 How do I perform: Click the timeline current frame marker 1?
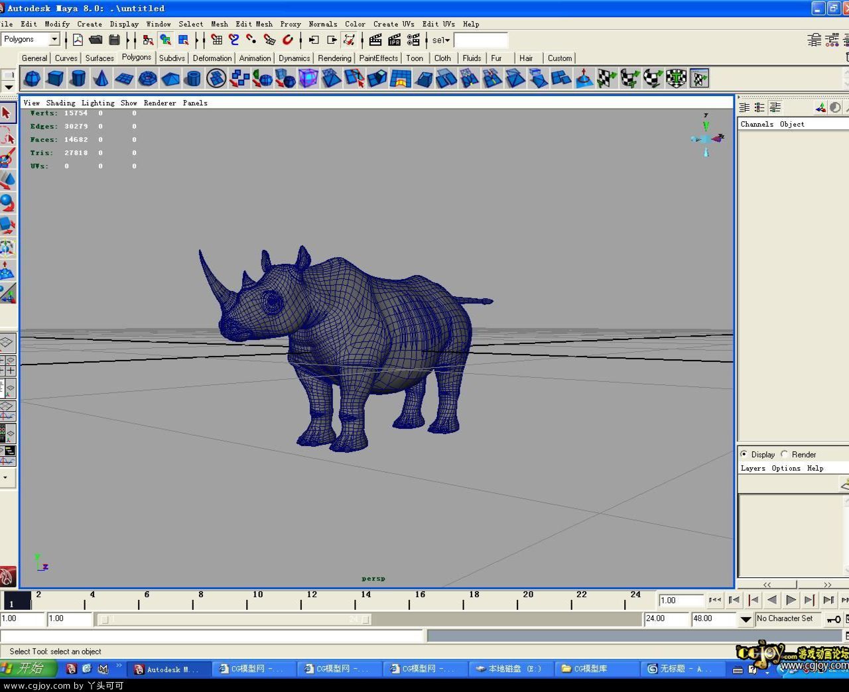(16, 601)
